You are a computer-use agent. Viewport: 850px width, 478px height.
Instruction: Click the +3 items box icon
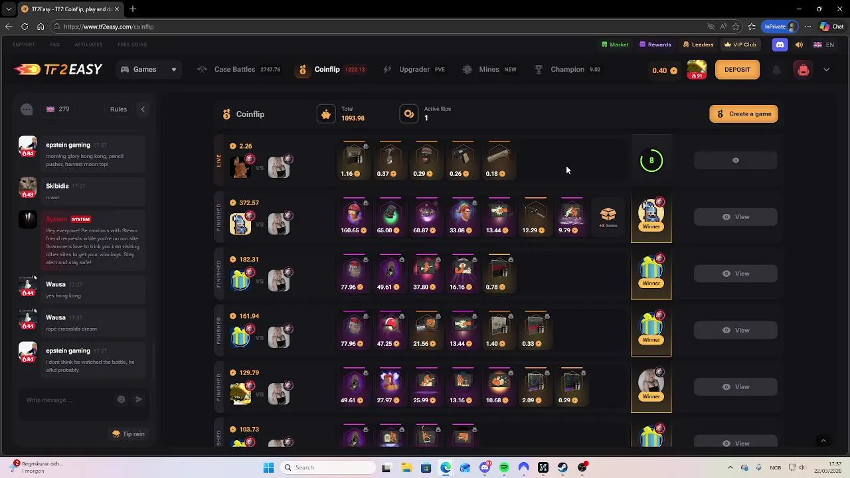608,217
